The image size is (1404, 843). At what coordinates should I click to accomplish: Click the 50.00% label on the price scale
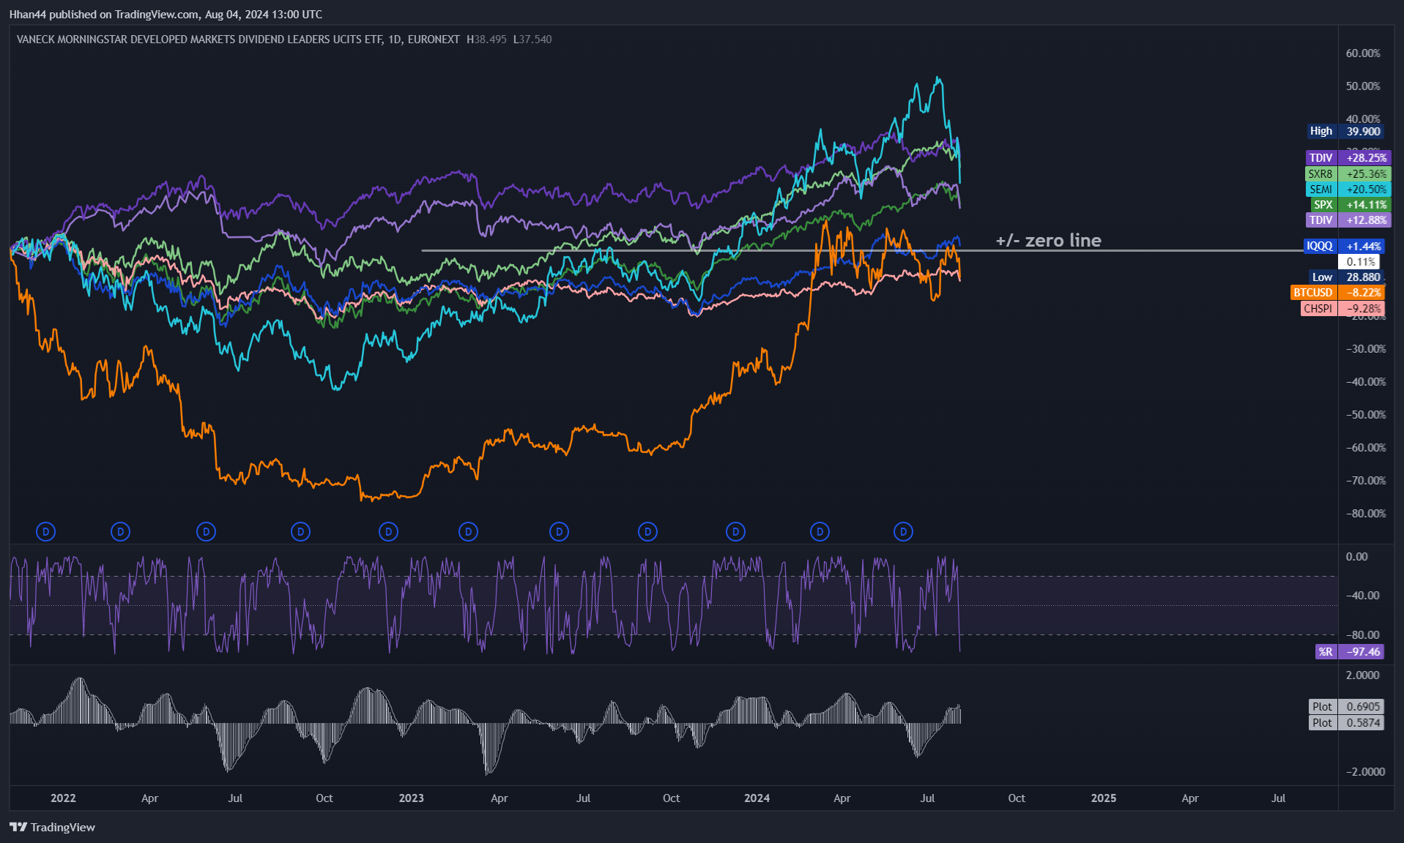[1363, 86]
